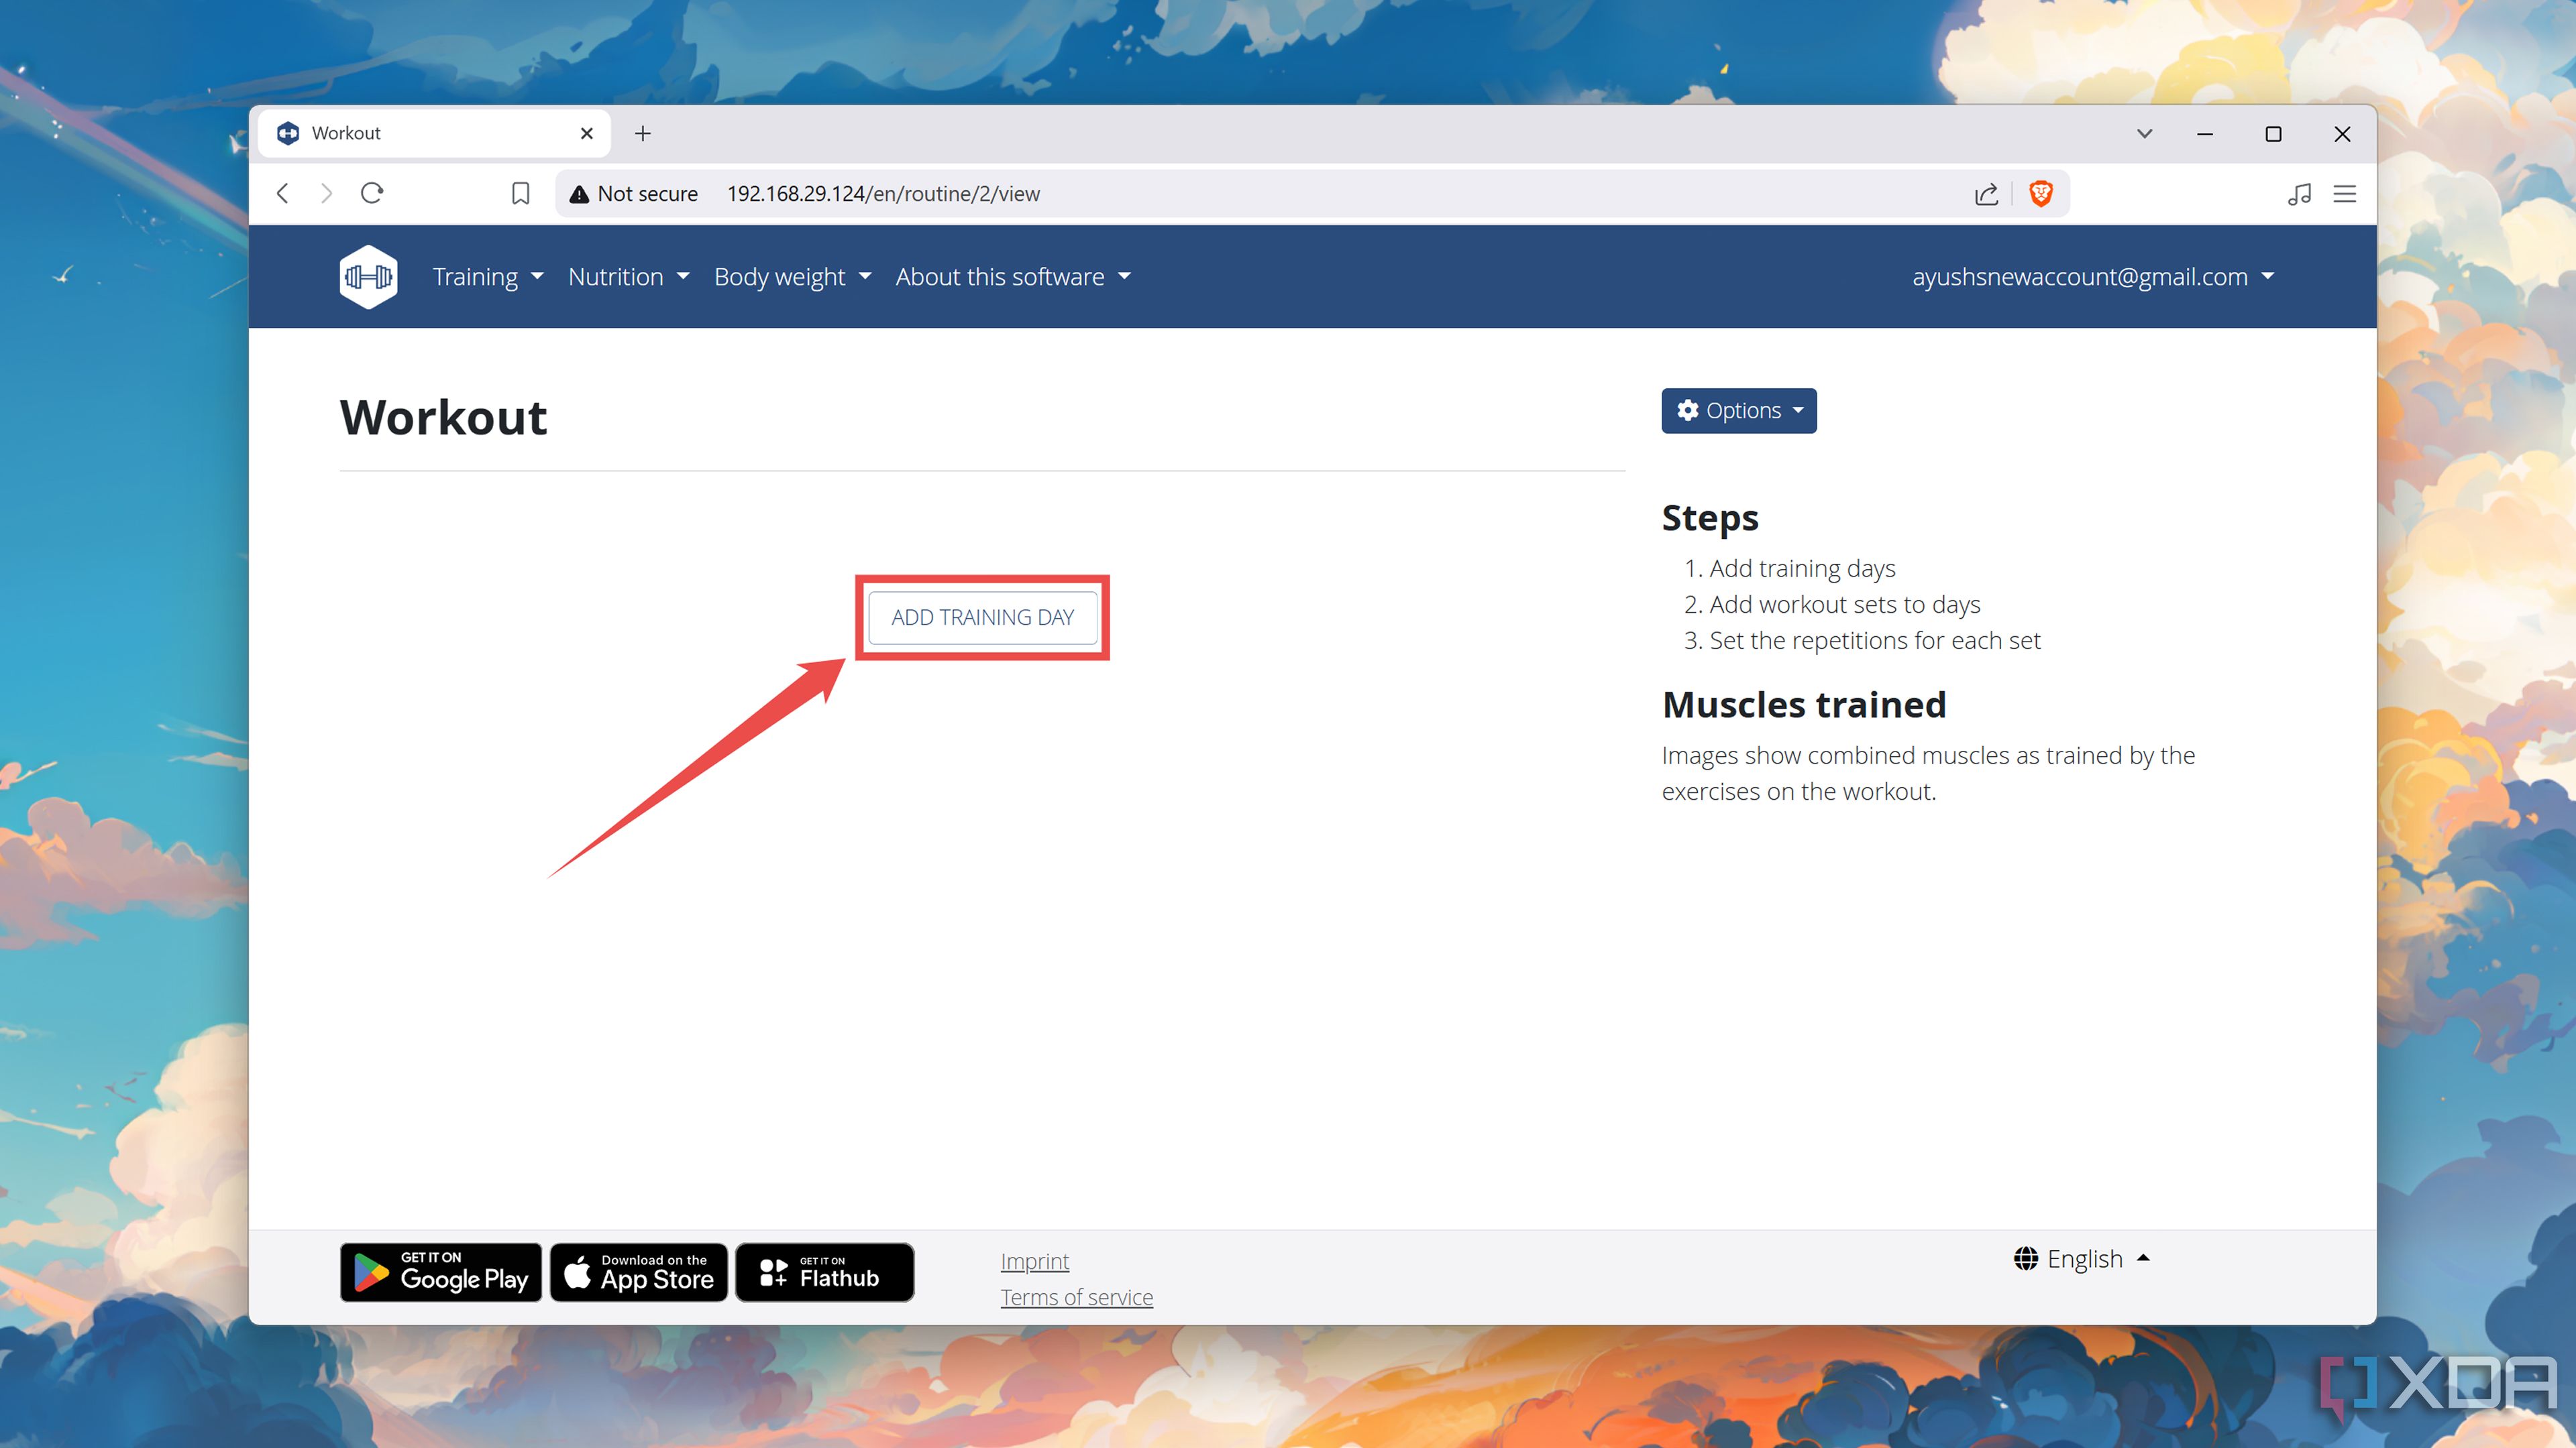Click the browser music note icon
The width and height of the screenshot is (2576, 1448).
click(2300, 192)
